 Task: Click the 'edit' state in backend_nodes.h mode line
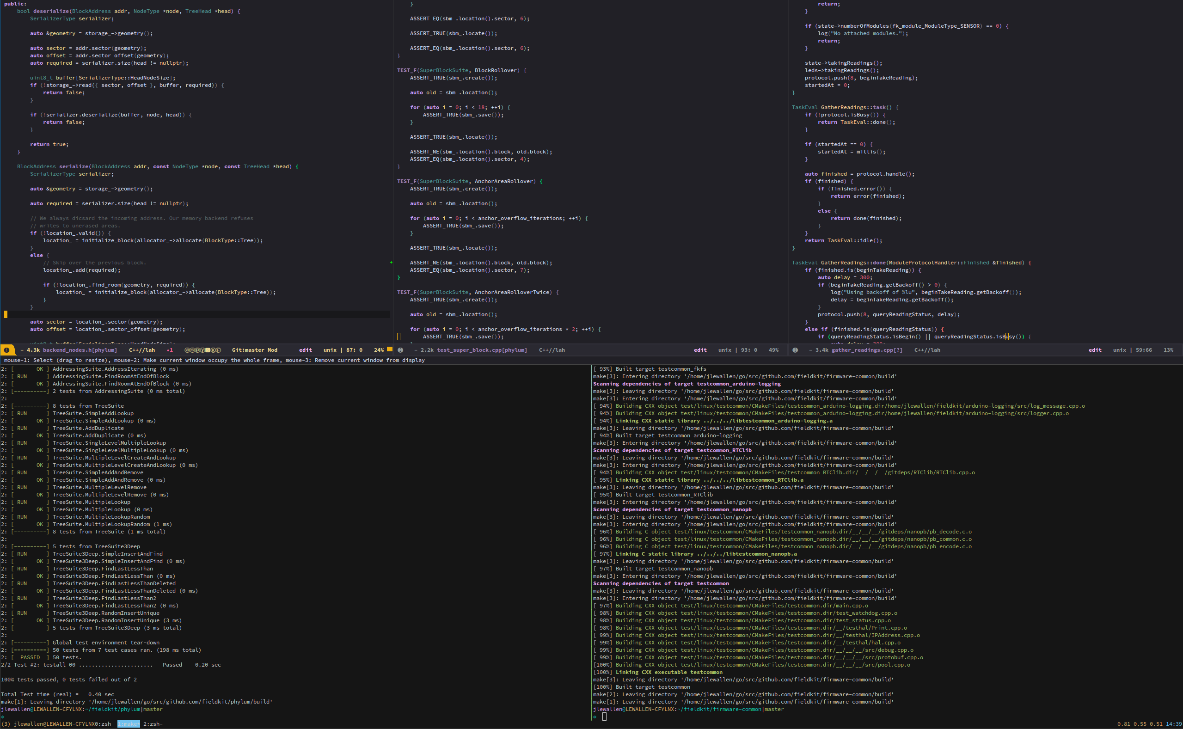click(x=305, y=350)
